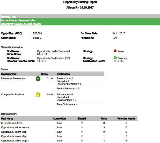Image resolution: width=160 pixels, height=143 pixels.
Task: Click the Shared column header
Action: [82, 119]
